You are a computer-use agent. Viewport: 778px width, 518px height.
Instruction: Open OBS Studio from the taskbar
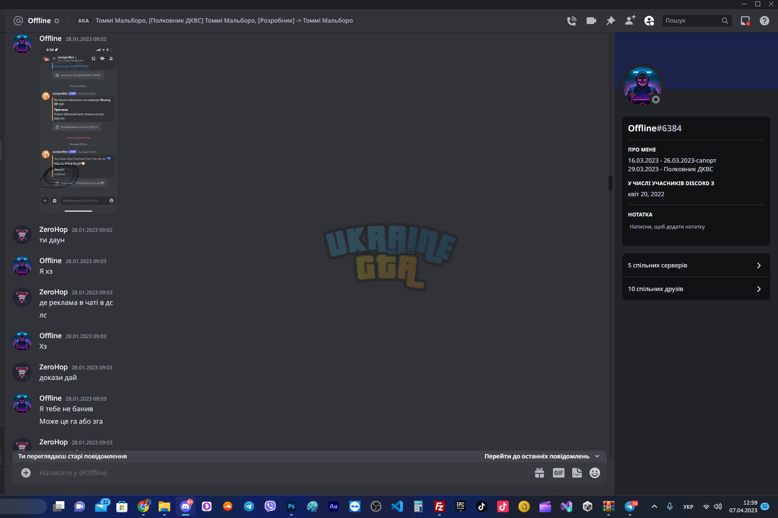click(376, 506)
